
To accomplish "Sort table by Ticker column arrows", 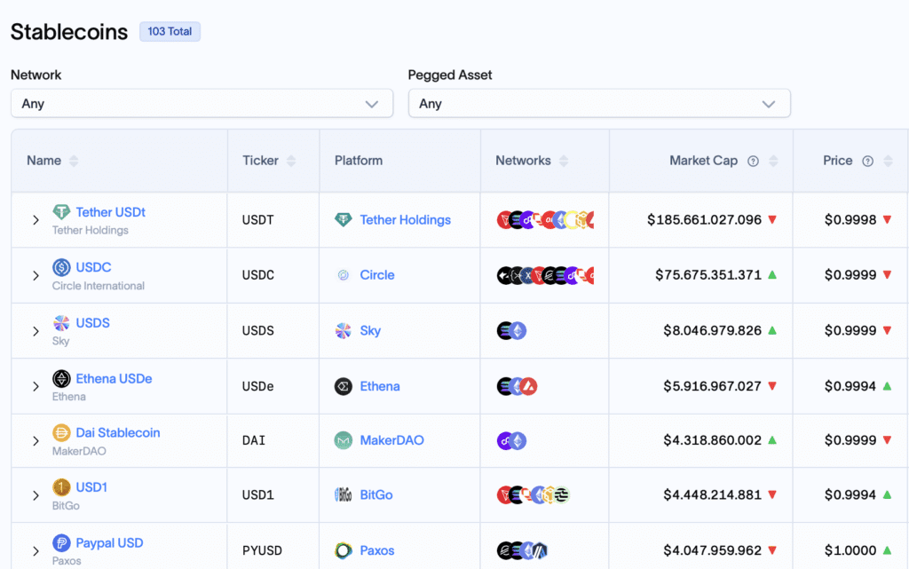I will click(x=291, y=161).
